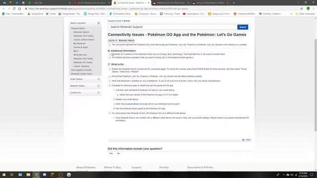Click the Search Nintendo Support input field
Viewport: 317px width, 178px height.
(173, 27)
